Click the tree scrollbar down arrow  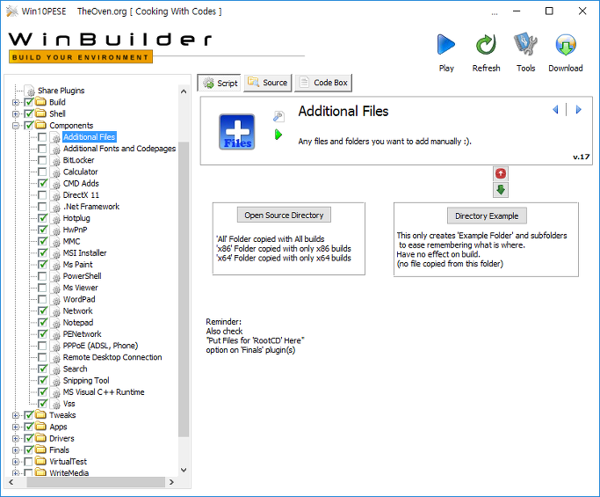coord(184,471)
